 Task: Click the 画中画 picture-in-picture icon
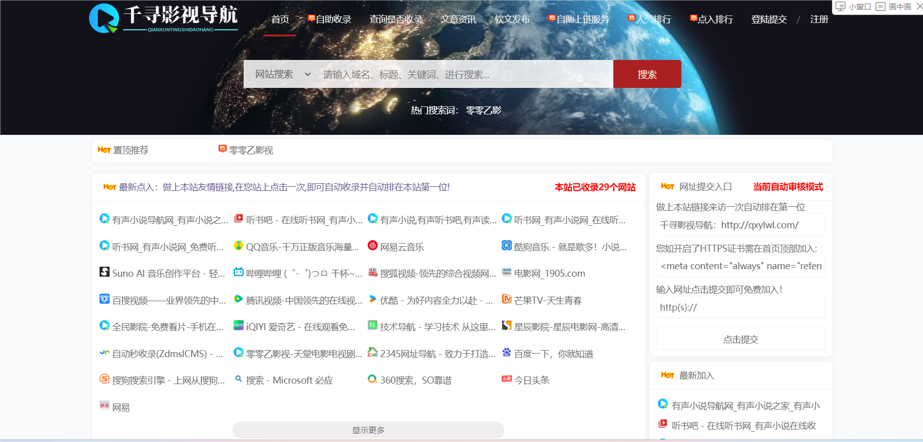coord(880,6)
